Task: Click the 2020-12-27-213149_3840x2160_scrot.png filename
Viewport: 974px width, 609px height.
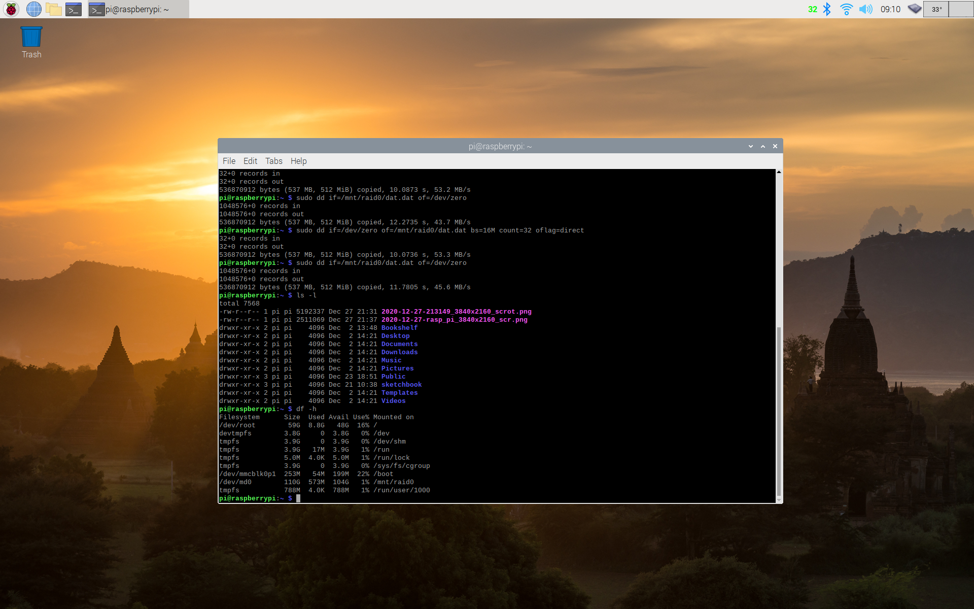Action: pyautogui.click(x=457, y=312)
